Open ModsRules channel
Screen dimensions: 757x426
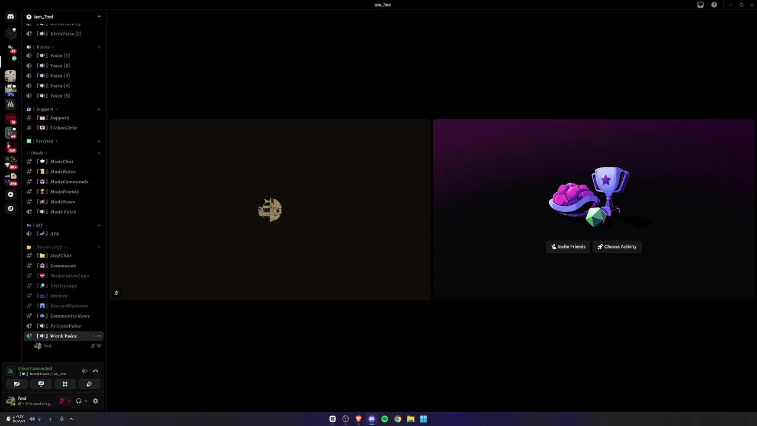(x=64, y=172)
